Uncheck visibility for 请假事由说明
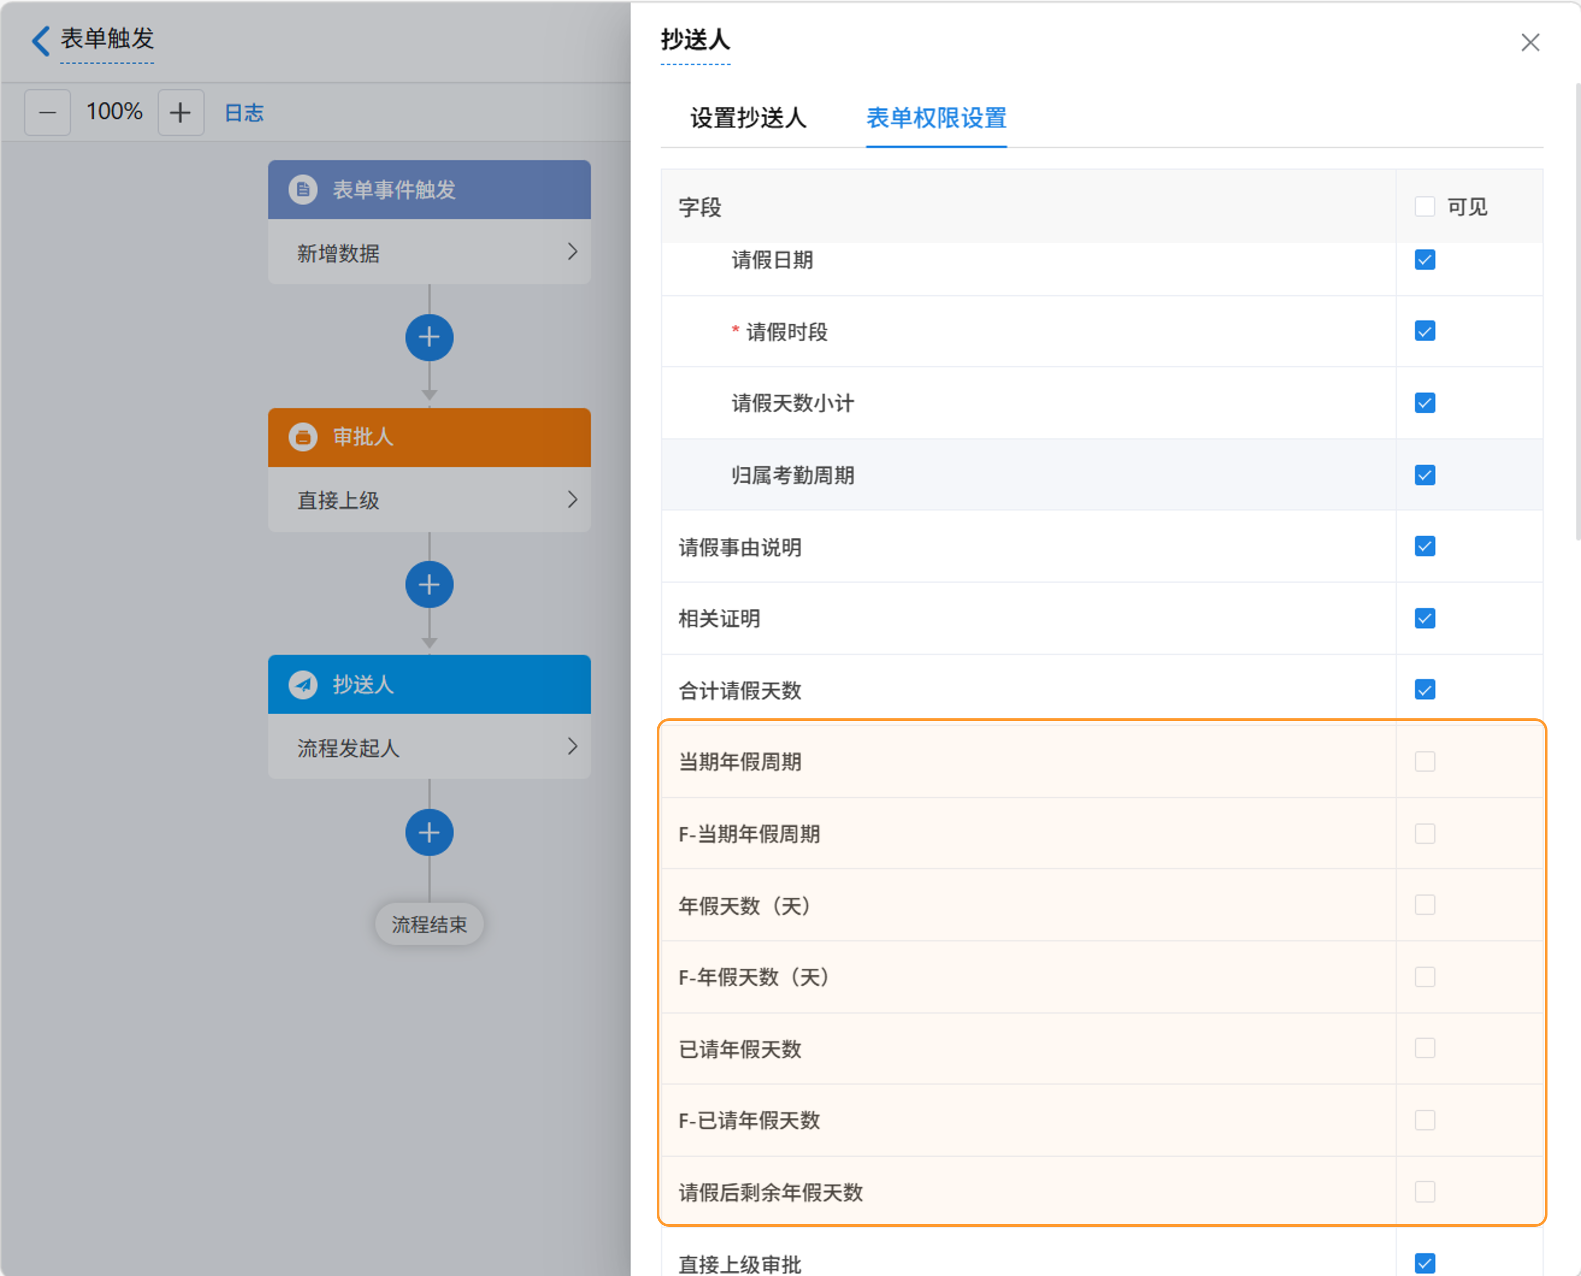The image size is (1581, 1276). (1425, 546)
